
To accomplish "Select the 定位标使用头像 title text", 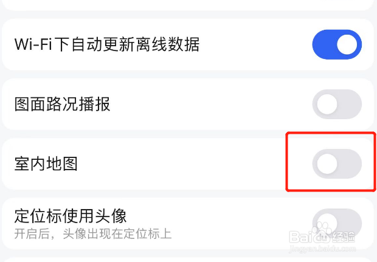I will point(71,215).
